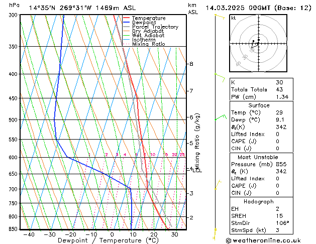Viewport: 316px width, 244px height.
Task: Click the 'Dry Adiabat' legend entry
Action: (x=148, y=31)
